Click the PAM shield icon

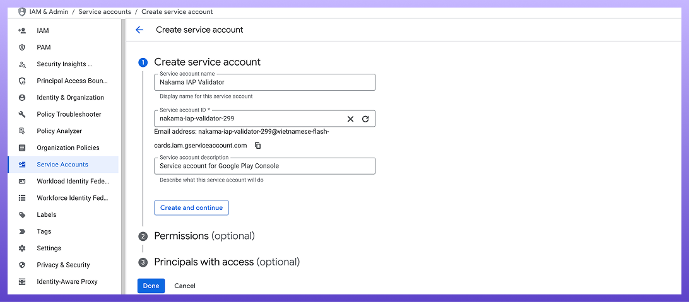(22, 47)
